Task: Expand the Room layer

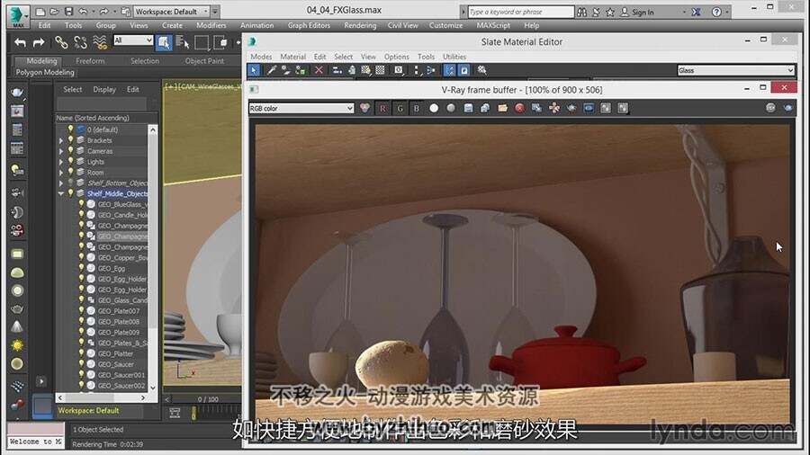Action: coord(61,173)
